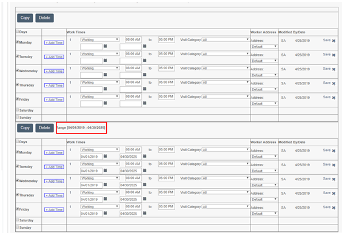Delete Monday work time row with X icon in top schedule
The width and height of the screenshot is (342, 233).
334,41
